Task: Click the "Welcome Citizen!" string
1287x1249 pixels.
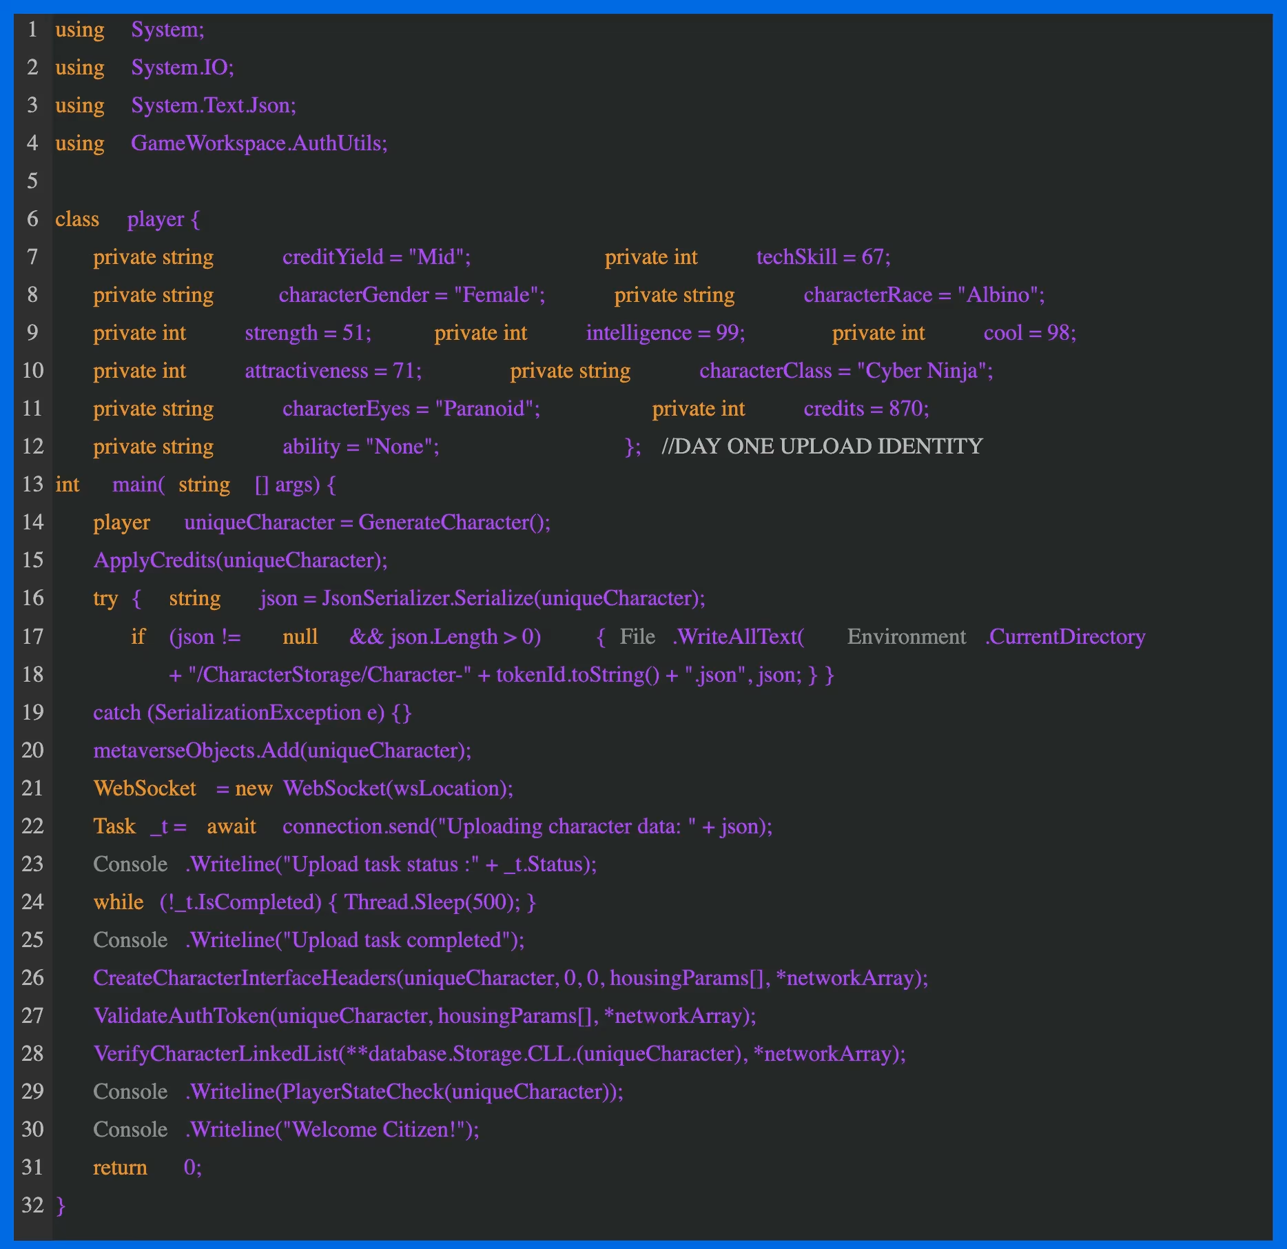Action: (x=377, y=1129)
